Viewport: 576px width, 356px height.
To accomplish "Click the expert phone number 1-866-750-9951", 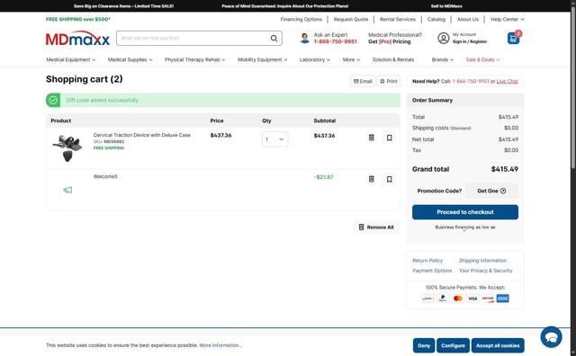I will 335,41.
